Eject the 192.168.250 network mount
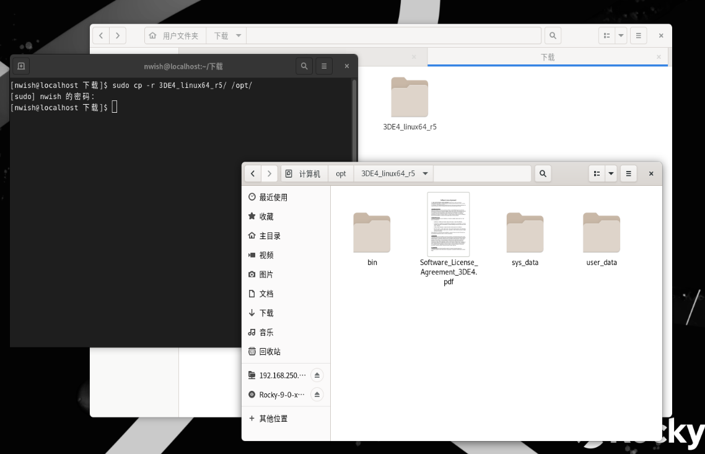The width and height of the screenshot is (705, 454). click(317, 375)
